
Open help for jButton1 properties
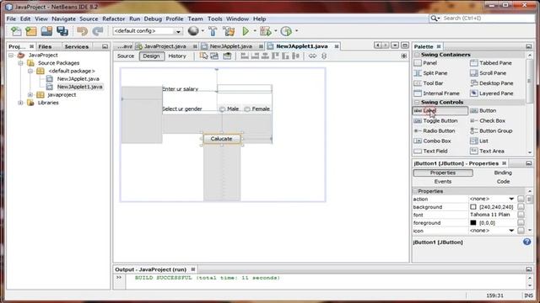(x=526, y=242)
